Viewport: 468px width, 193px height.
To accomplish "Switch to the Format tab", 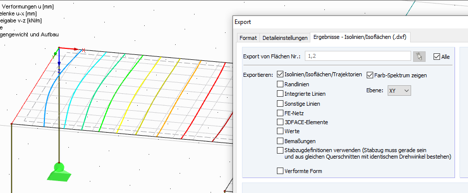I will [248, 38].
